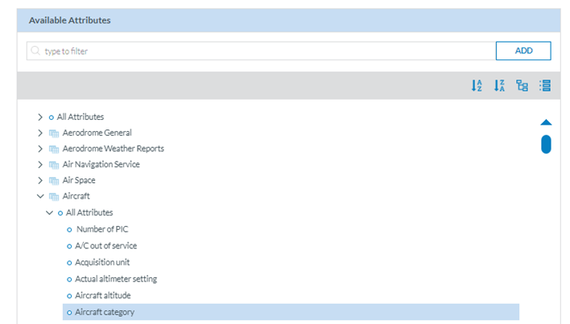Click the scrollbar up arrow
This screenshot has height=324, width=570.
546,122
